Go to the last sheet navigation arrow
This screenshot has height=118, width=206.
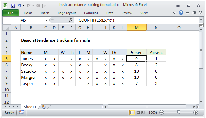[18, 106]
